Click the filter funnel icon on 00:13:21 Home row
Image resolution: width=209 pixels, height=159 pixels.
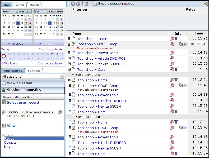pyautogui.click(x=176, y=38)
